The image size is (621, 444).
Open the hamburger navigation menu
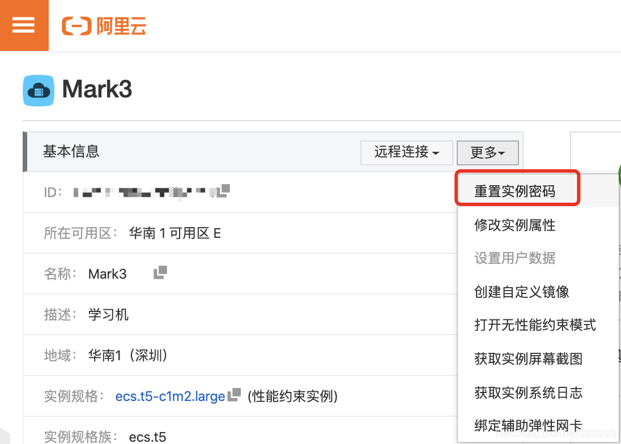[24, 25]
